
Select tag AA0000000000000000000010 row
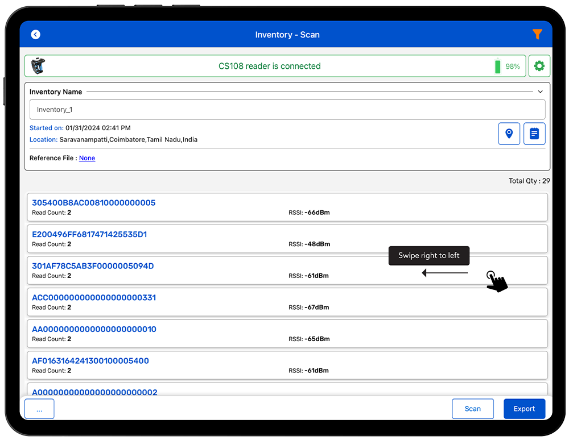pos(287,334)
